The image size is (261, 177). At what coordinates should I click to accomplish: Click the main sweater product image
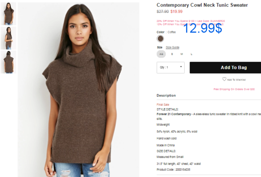pos(78,90)
